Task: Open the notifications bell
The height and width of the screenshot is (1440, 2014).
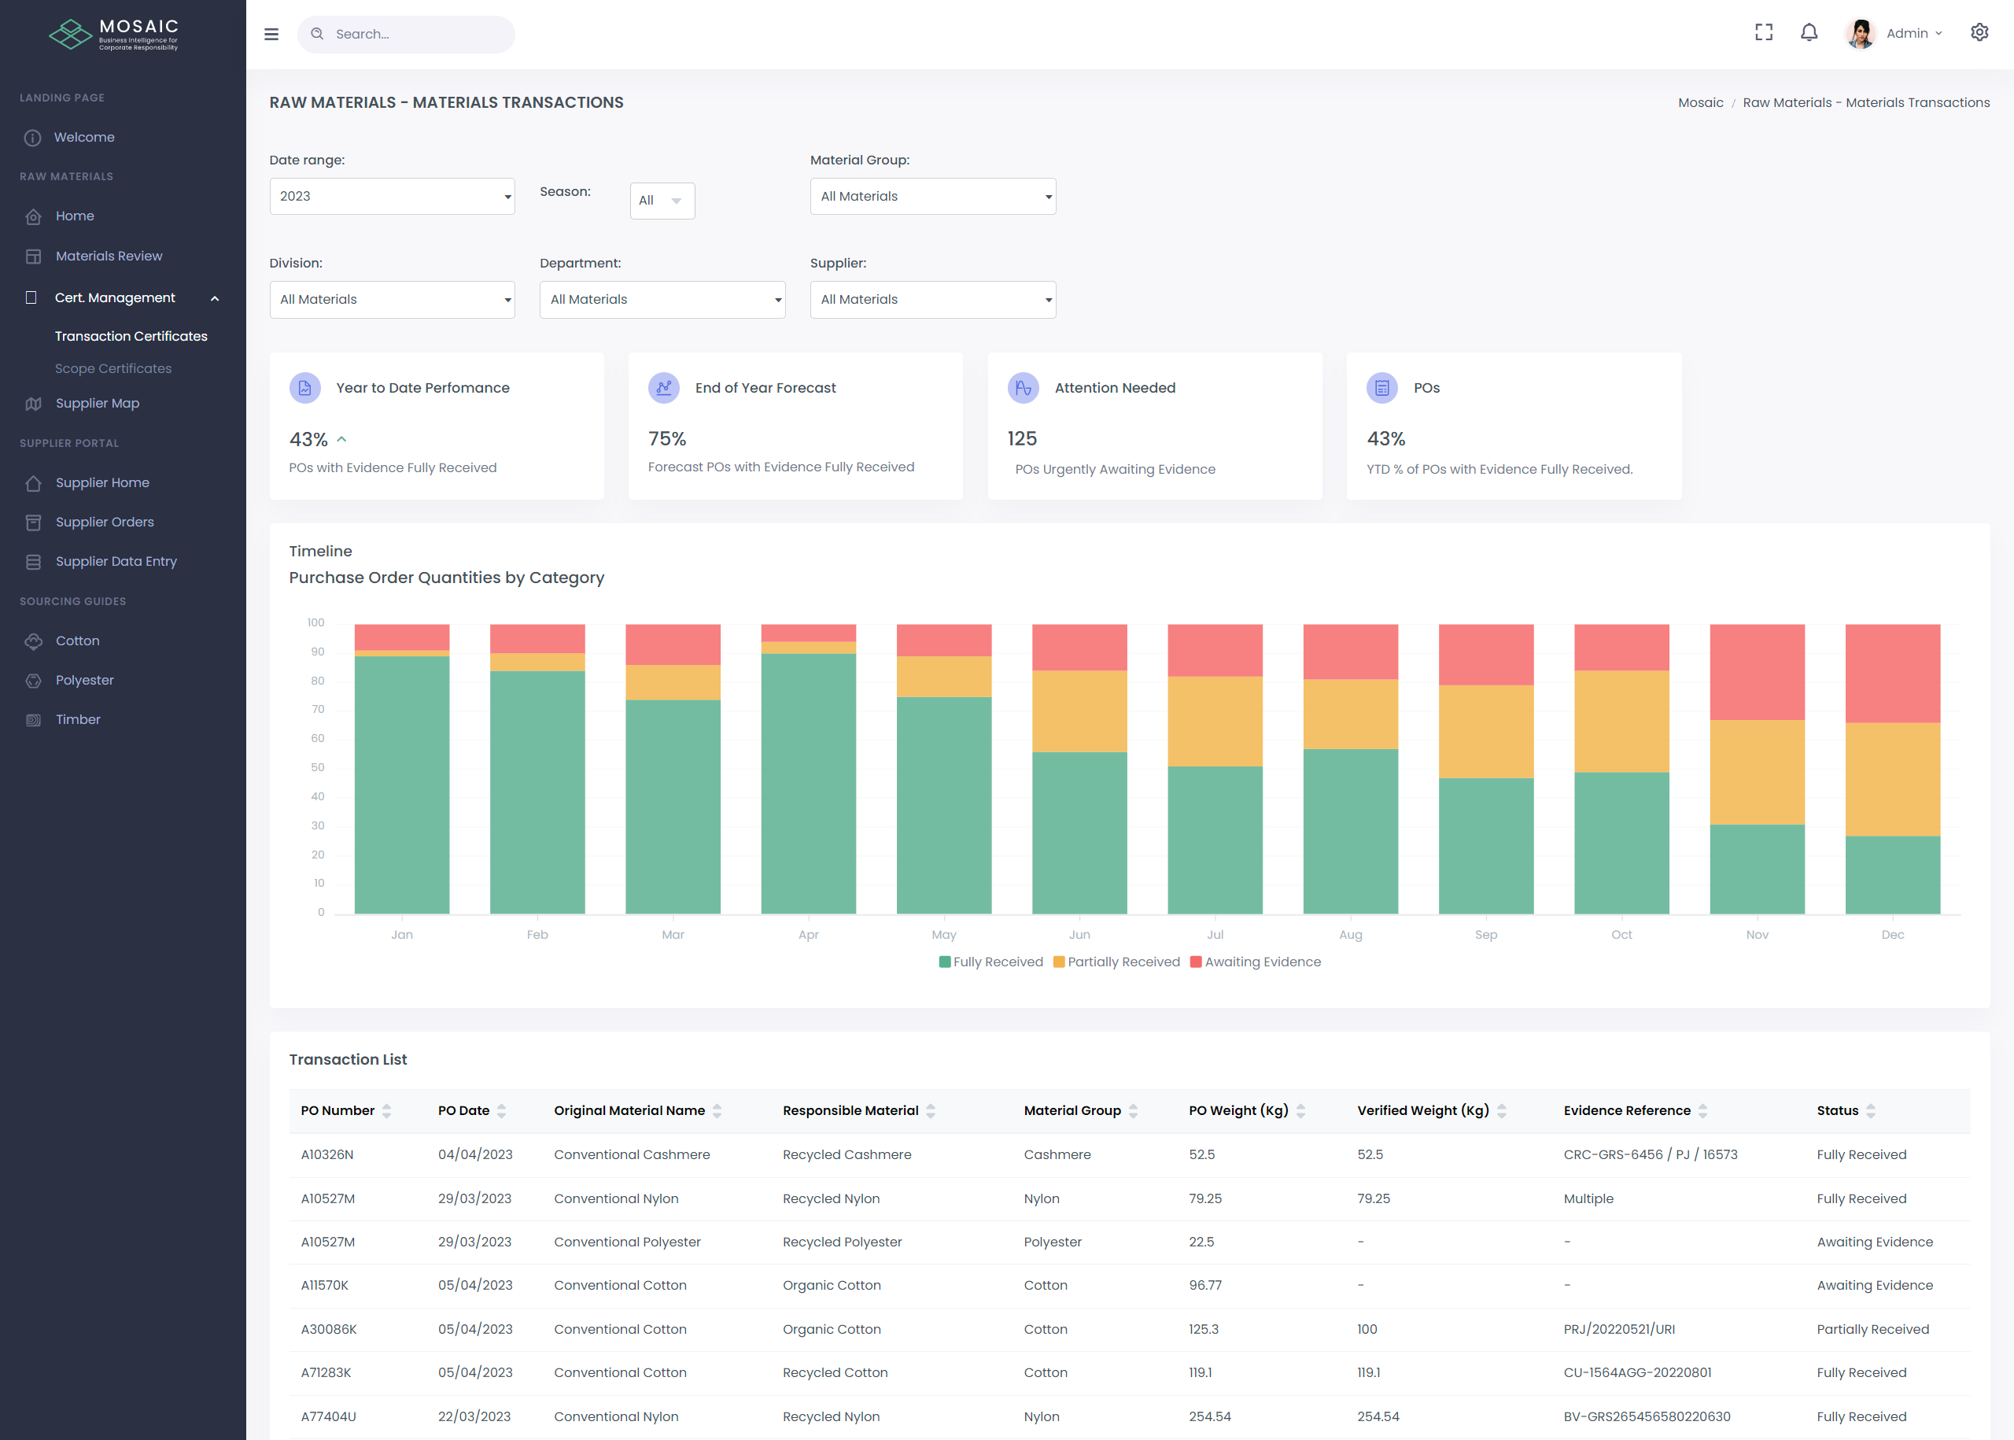Action: click(1809, 33)
